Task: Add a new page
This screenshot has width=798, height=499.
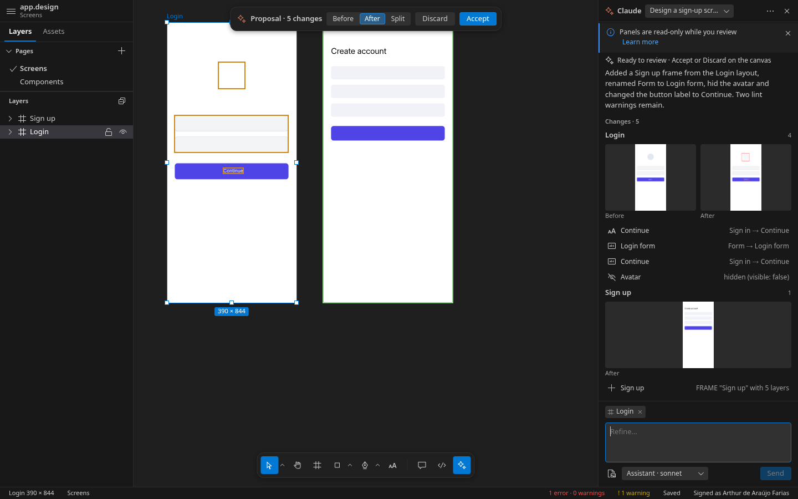Action: coord(122,51)
